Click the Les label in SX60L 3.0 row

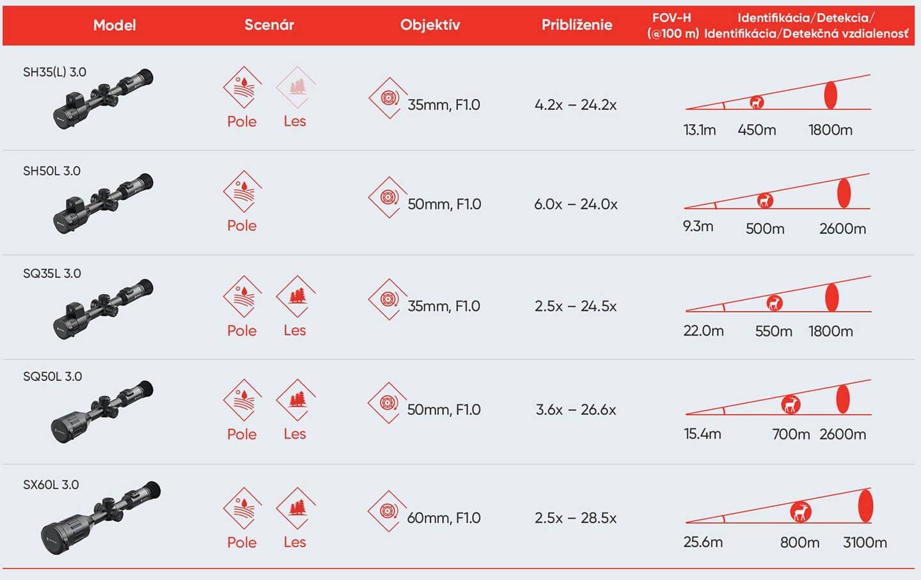click(x=295, y=542)
